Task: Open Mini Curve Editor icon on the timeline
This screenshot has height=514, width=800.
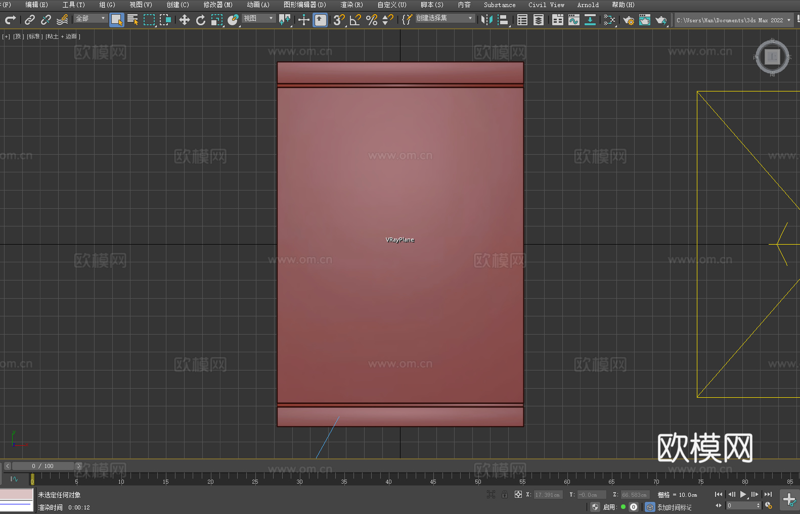Action: coord(14,479)
